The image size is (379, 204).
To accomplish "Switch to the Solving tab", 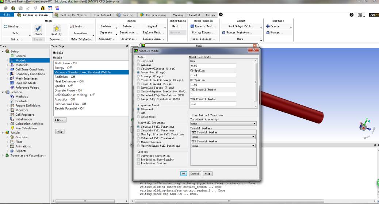I will [125, 15].
